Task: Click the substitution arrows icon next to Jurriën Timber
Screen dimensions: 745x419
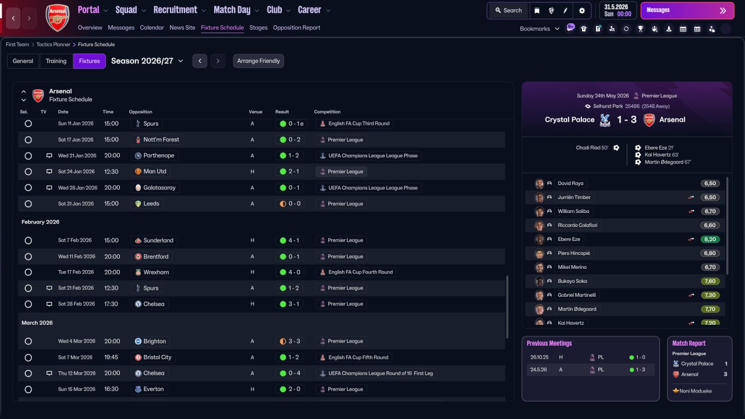Action: (x=691, y=197)
